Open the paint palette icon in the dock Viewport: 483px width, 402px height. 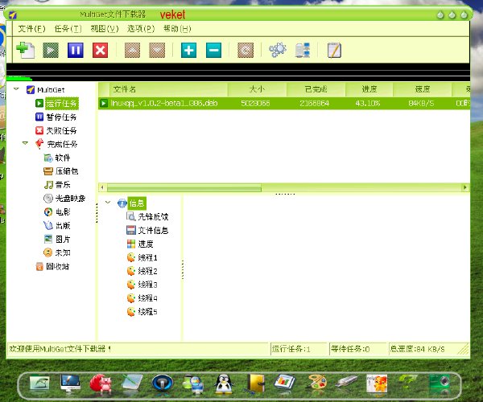point(317,383)
